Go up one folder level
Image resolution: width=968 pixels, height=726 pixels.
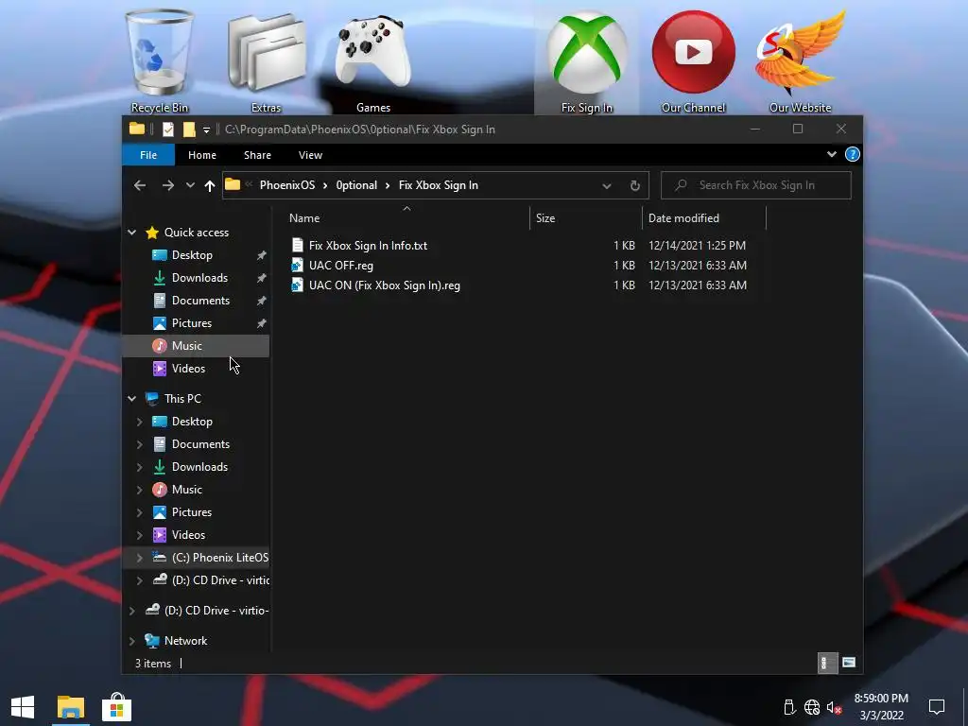pyautogui.click(x=210, y=185)
